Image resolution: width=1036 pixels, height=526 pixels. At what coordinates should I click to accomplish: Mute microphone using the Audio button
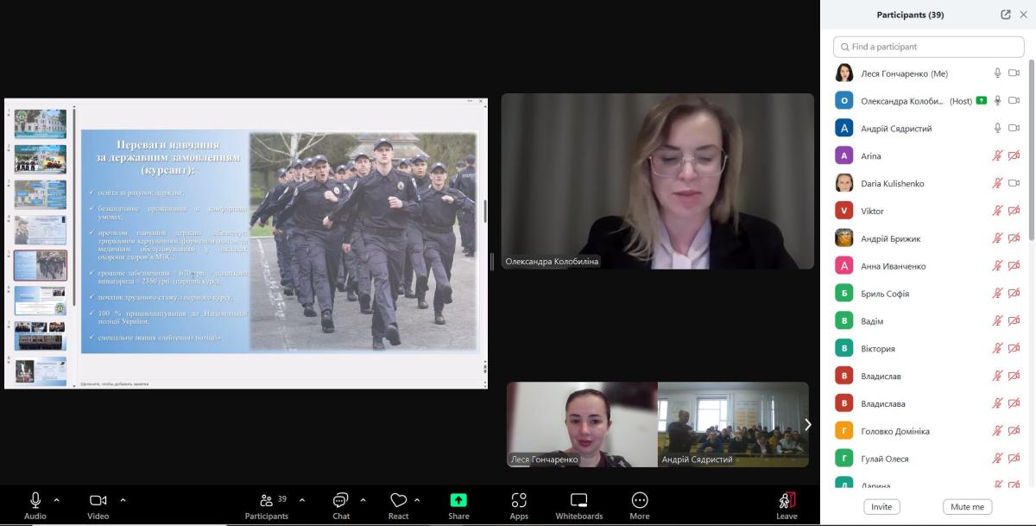[35, 505]
